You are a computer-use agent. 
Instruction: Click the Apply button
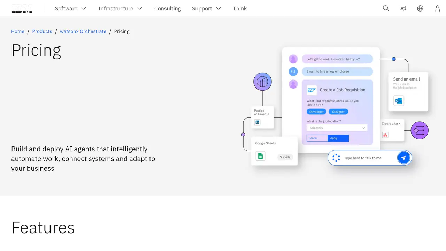(x=338, y=138)
